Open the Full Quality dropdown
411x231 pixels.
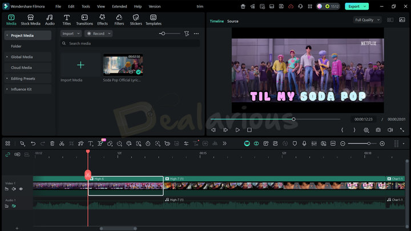tap(366, 20)
